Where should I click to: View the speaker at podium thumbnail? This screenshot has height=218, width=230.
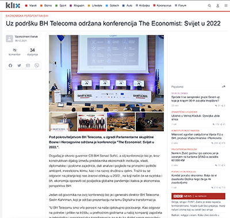click(x=63, y=122)
